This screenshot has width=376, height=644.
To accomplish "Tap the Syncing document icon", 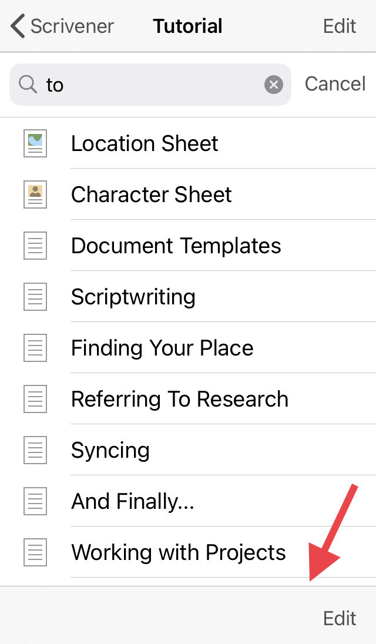I will [35, 450].
